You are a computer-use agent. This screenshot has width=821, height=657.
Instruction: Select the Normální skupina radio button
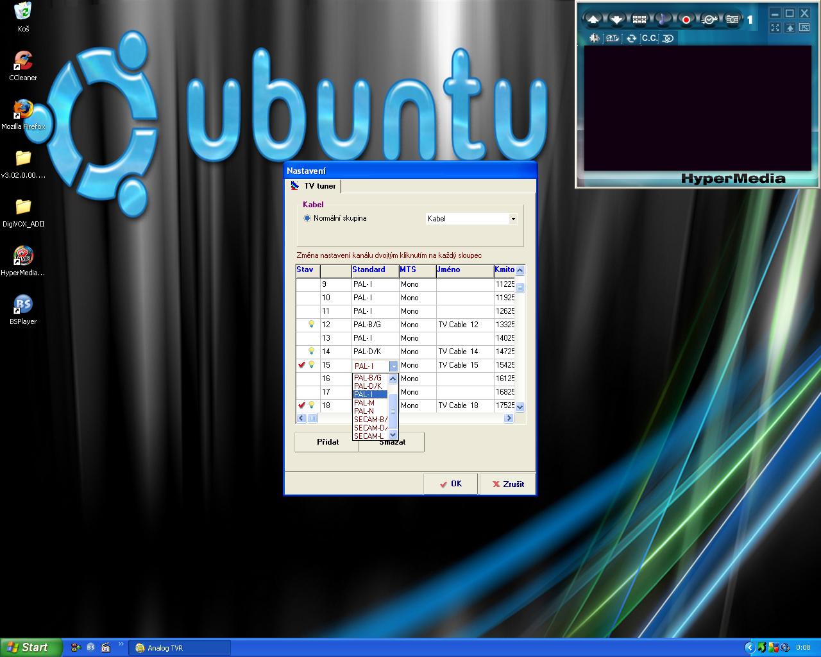point(307,218)
